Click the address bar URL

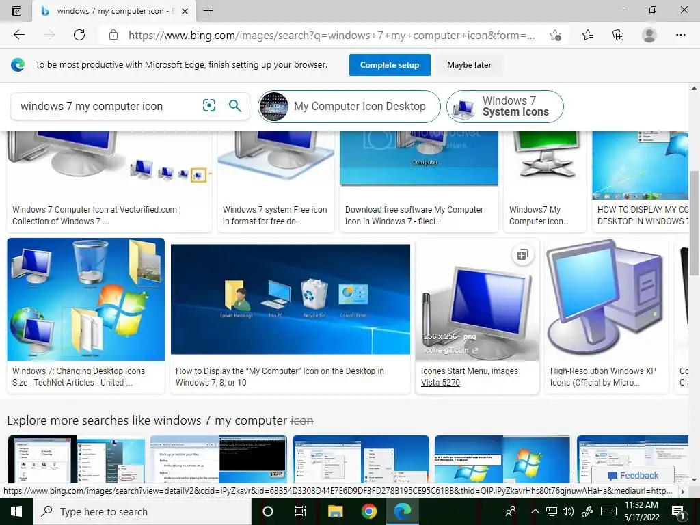[x=332, y=36]
